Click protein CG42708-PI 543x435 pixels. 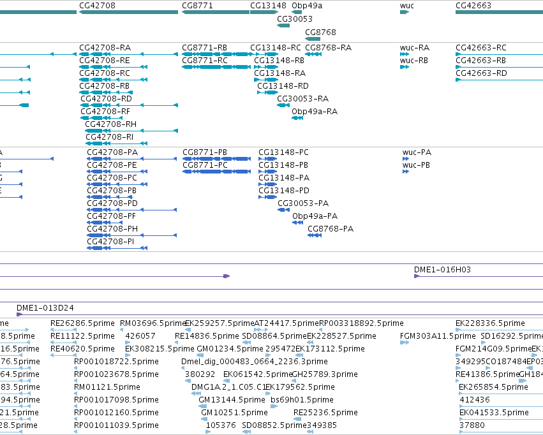click(x=117, y=248)
